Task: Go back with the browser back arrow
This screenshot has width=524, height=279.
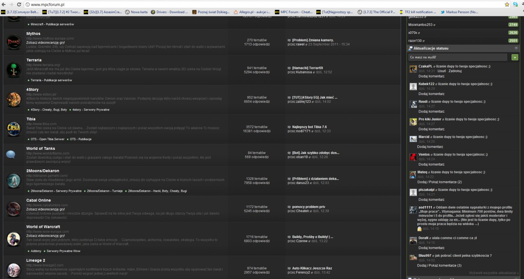Action: pos(4,4)
